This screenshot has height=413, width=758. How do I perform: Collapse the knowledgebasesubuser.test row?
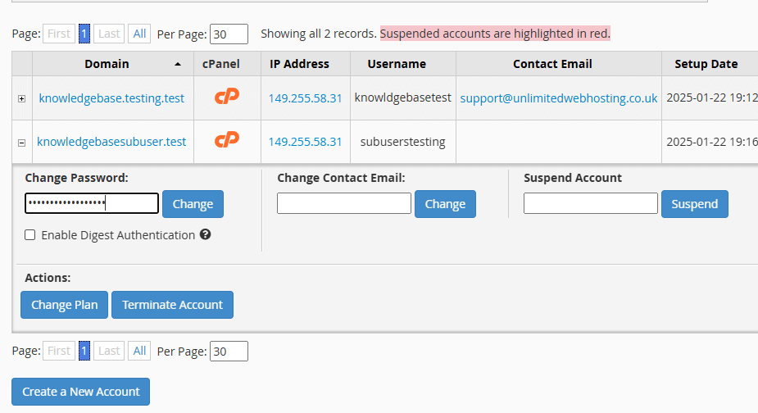click(22, 143)
